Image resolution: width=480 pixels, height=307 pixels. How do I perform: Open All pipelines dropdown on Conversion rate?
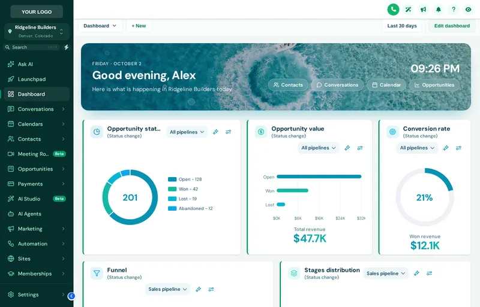point(417,148)
